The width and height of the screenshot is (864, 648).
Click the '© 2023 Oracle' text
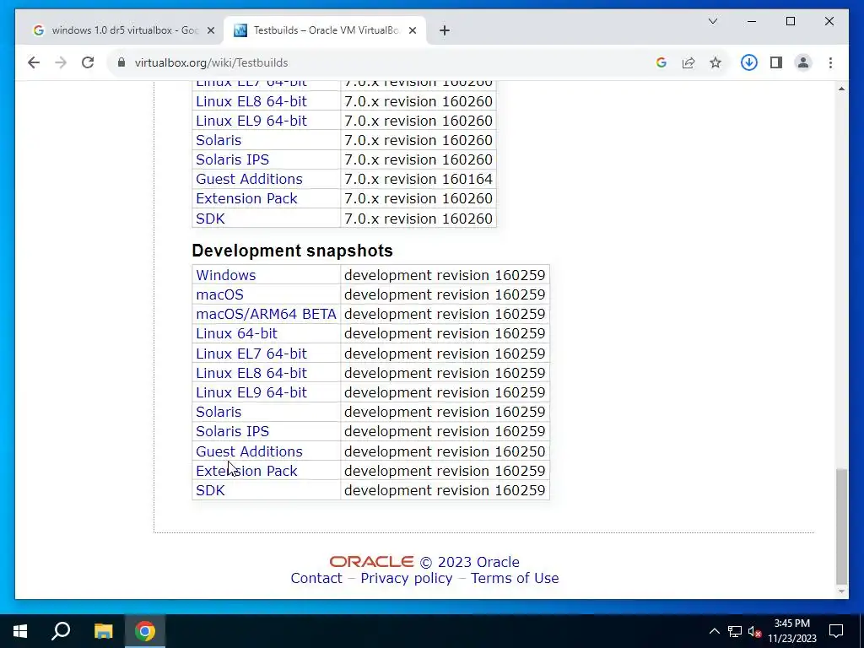469,562
